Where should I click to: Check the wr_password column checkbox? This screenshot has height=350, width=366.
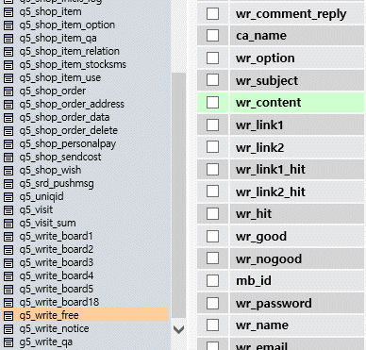(x=212, y=303)
